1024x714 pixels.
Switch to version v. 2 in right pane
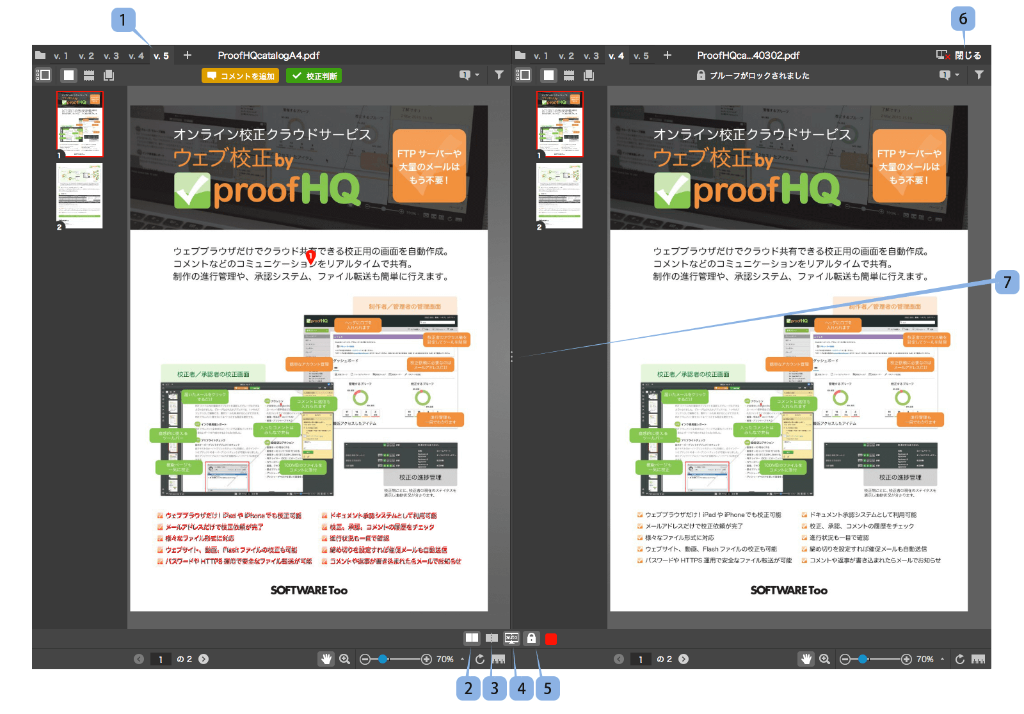point(566,56)
